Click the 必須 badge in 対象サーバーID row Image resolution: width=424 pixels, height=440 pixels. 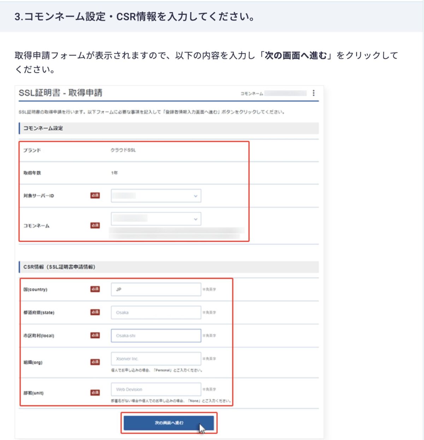(x=95, y=195)
